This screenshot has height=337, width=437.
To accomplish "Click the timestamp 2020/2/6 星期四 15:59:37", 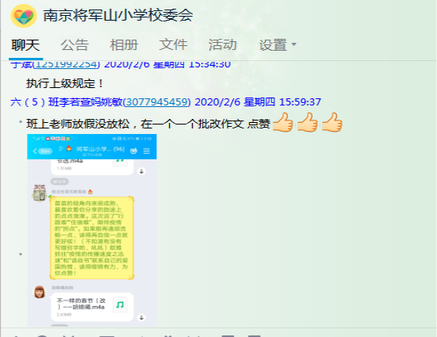I will click(x=258, y=102).
